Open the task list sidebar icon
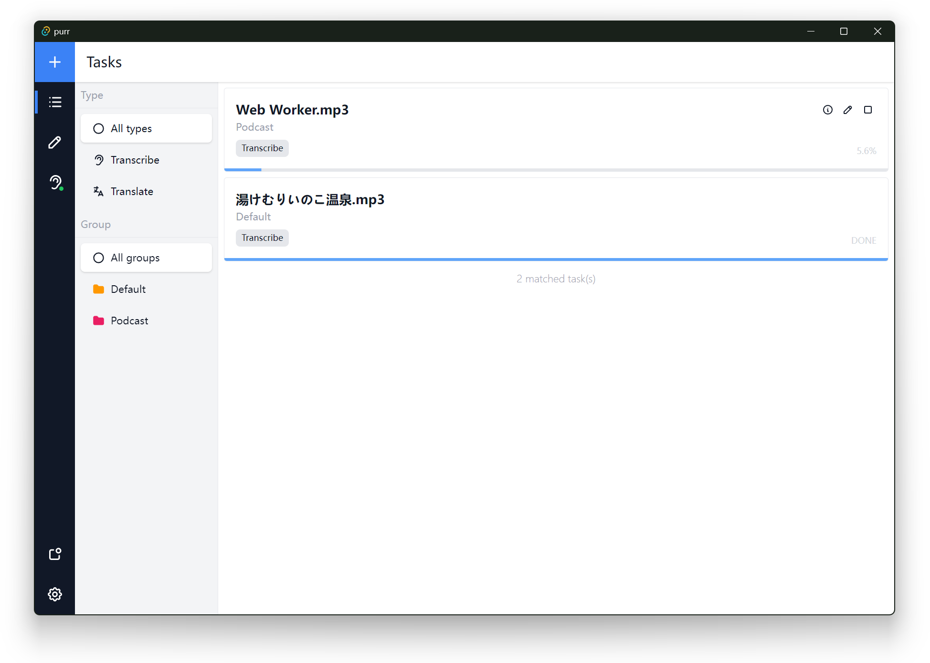 55,102
